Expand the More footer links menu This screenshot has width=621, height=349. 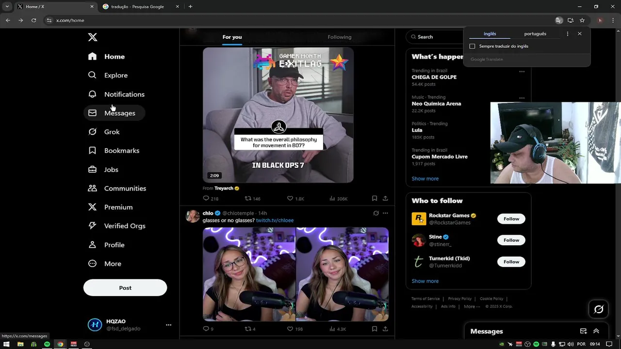coord(472,306)
